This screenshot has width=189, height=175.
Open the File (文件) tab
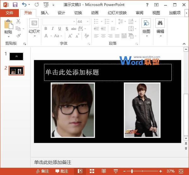pyautogui.click(x=9, y=13)
